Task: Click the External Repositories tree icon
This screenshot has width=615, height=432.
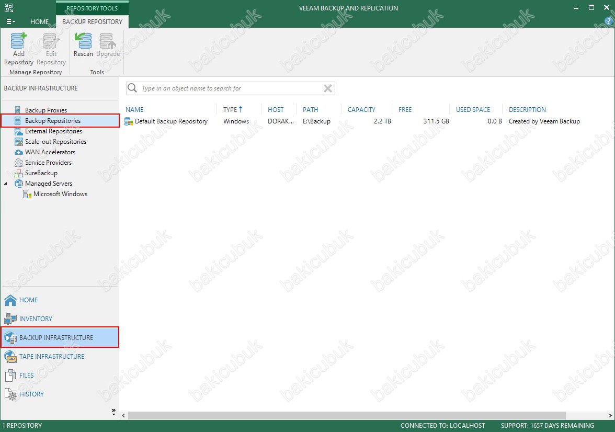Action: [x=18, y=131]
